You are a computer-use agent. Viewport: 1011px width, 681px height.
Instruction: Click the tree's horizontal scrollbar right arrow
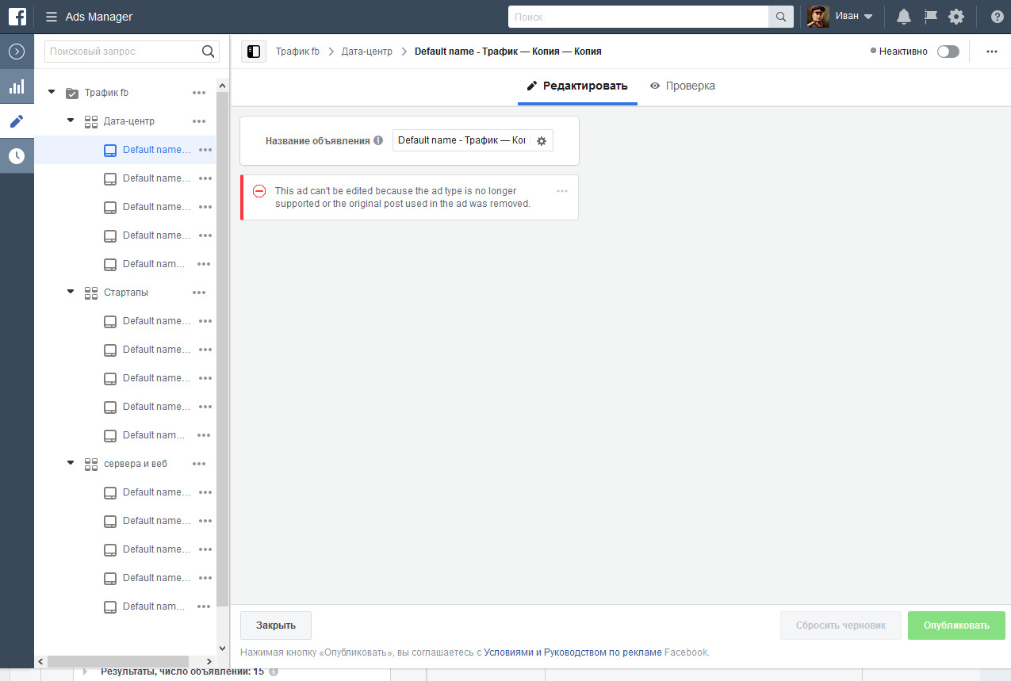click(209, 661)
